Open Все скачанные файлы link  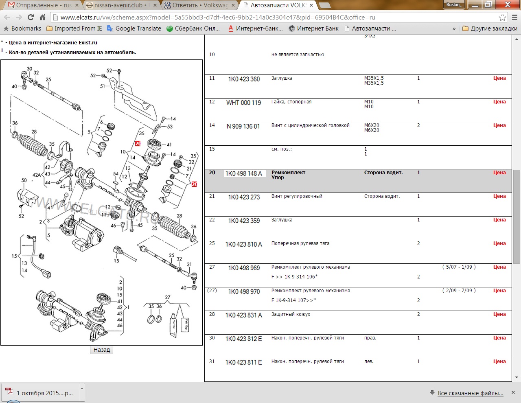click(x=470, y=393)
